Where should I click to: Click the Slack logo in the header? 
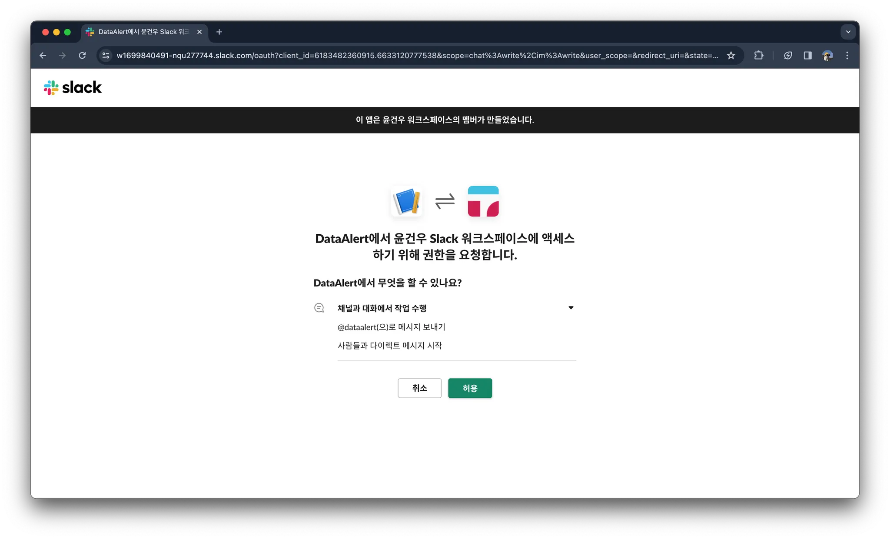click(x=73, y=87)
